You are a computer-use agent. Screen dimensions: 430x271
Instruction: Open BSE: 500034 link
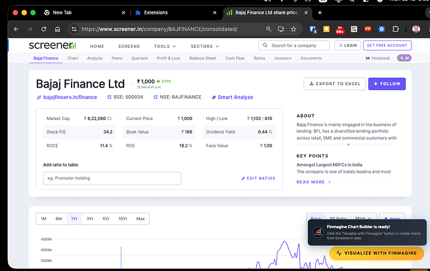tap(125, 97)
